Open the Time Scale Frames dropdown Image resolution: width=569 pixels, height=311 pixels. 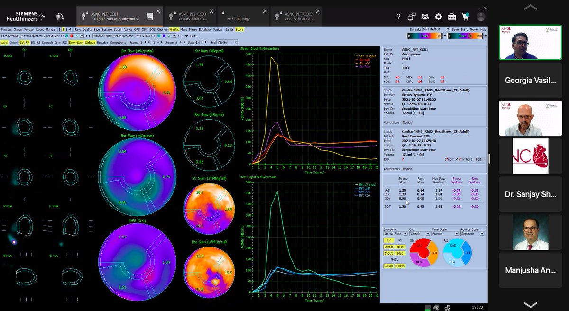446,234
